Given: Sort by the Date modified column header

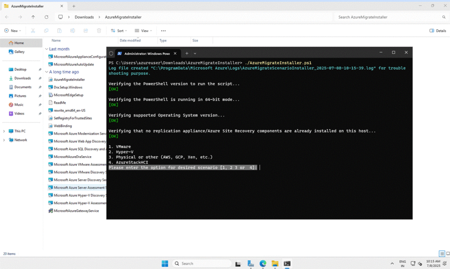Looking at the screenshot, I should pyautogui.click(x=130, y=41).
